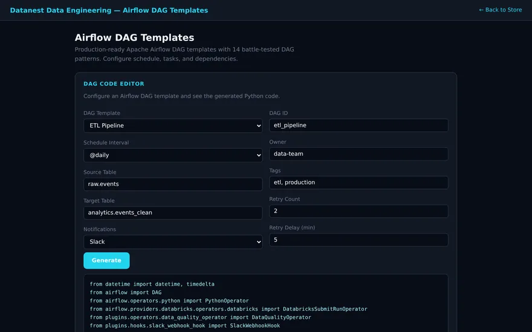532x332 pixels.
Task: Select the Target Table input field
Action: point(173,212)
